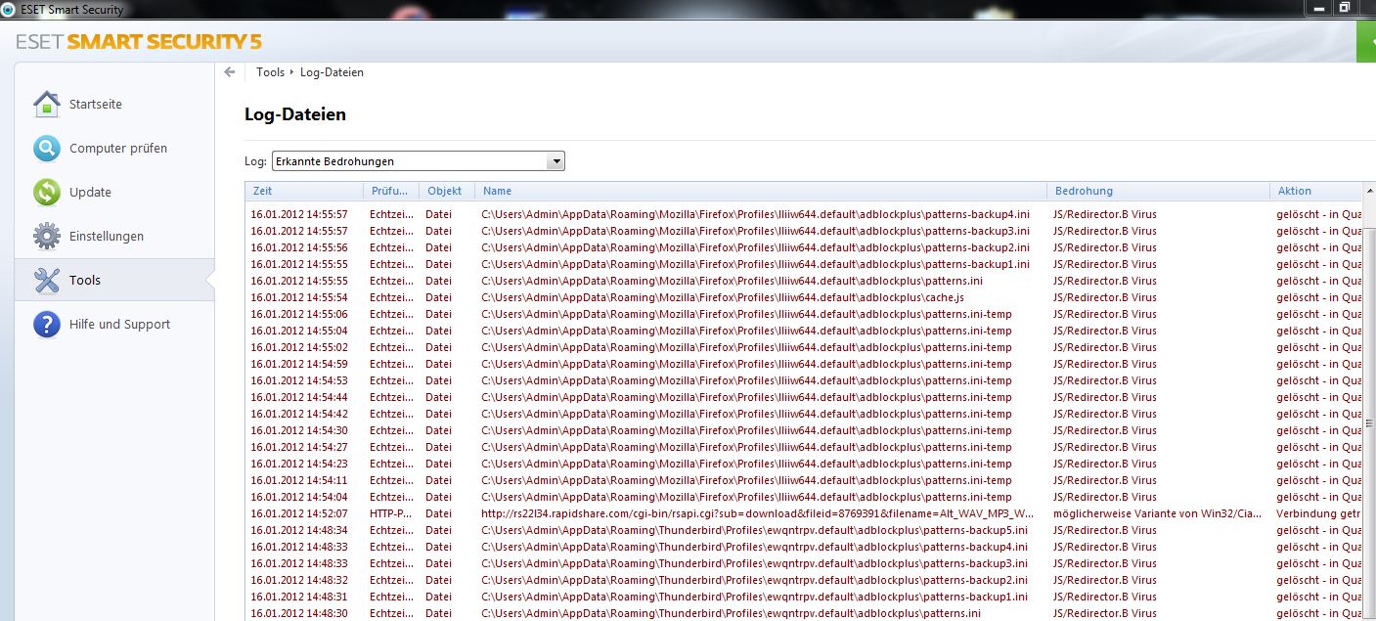Click the Tools wrench icon
The image size is (1376, 621).
[46, 280]
